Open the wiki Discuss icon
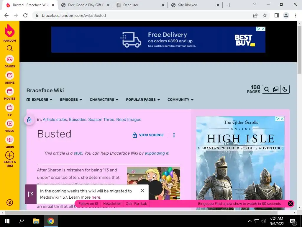Image resolution: width=302 pixels, height=227 pixels. pos(276,89)
